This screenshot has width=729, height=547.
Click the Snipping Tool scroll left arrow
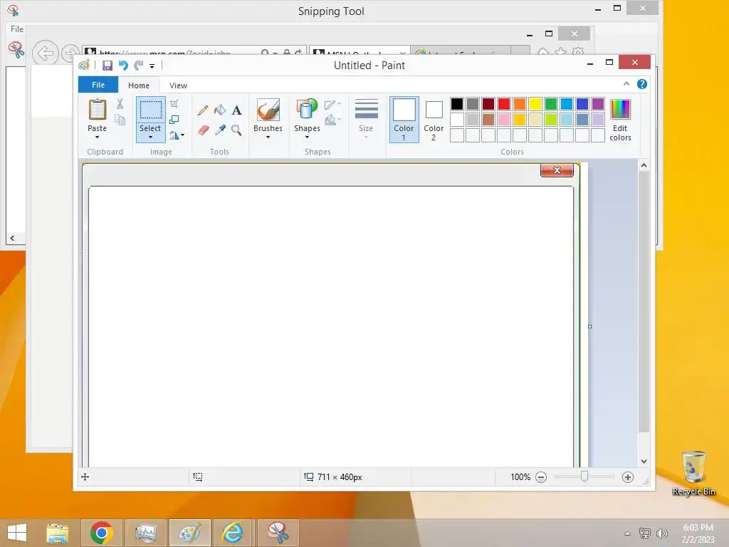[13, 238]
